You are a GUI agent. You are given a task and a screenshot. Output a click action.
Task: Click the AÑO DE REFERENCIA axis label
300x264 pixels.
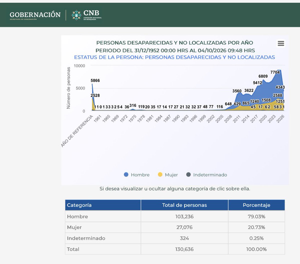[x=77, y=131]
